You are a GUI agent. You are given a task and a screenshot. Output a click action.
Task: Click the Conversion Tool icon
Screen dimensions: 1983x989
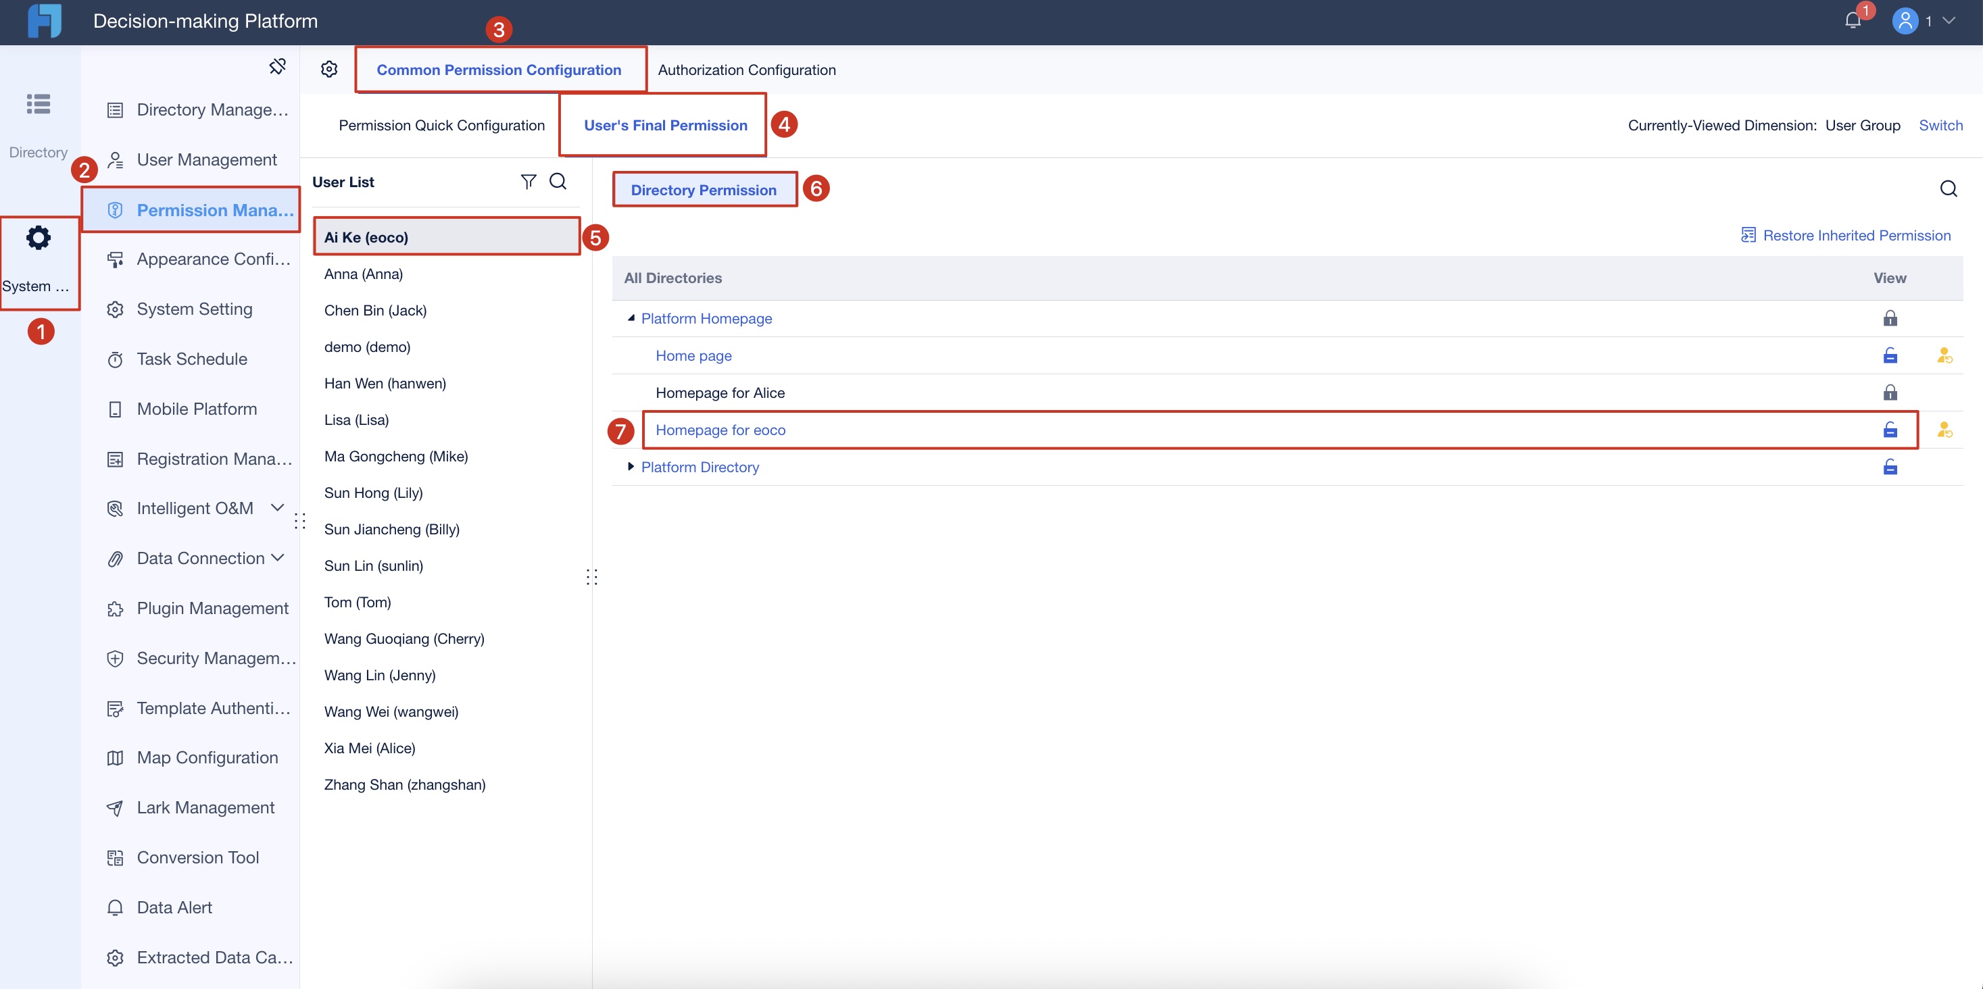116,858
